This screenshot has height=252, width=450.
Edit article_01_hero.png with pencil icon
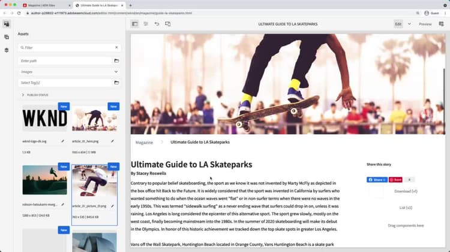pos(112,141)
